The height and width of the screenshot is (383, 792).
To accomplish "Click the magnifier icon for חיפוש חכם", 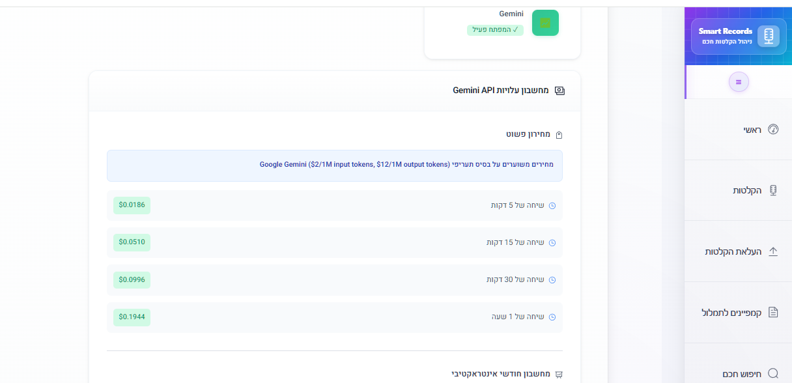I will 773,373.
